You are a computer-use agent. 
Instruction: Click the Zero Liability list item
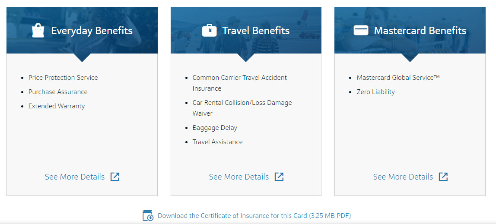pyautogui.click(x=375, y=92)
